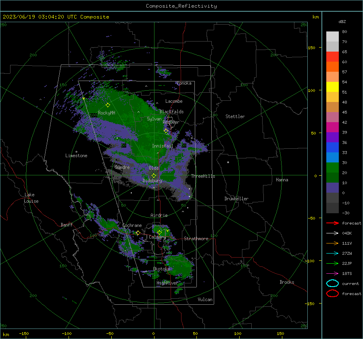Screen dimensions: 363x339
Task: Click the dark orange 57-60 dBZ swatch
Action: point(332,67)
